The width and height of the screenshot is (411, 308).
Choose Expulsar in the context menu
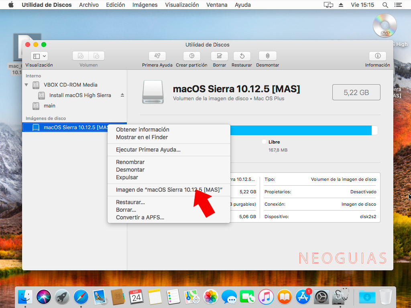(x=127, y=177)
